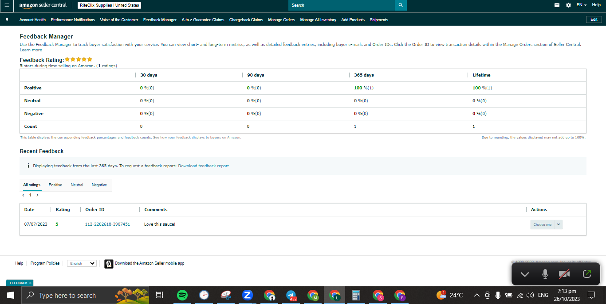The image size is (606, 304).
Task: Click the bookmark flag icon in the nav bar
Action: point(7,19)
